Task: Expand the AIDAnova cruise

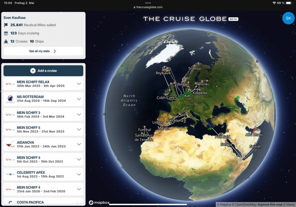Action: click(79, 144)
